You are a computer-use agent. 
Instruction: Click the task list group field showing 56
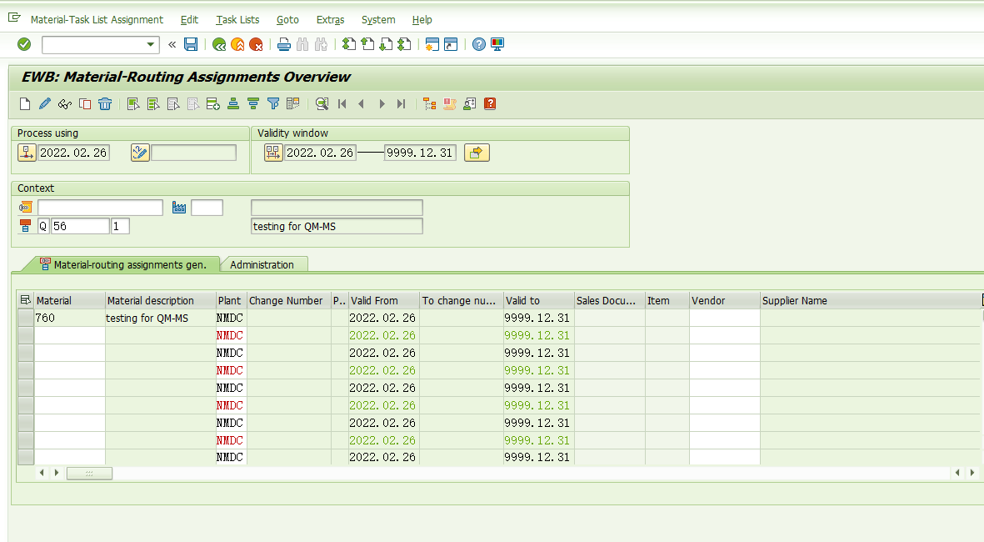(x=80, y=226)
